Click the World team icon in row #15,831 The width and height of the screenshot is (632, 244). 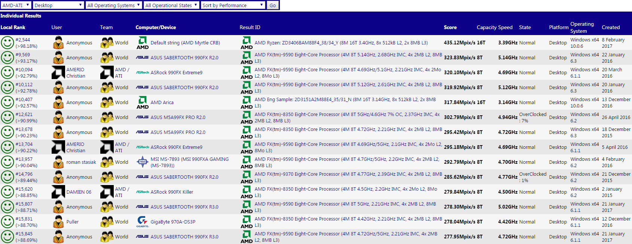pos(107,222)
